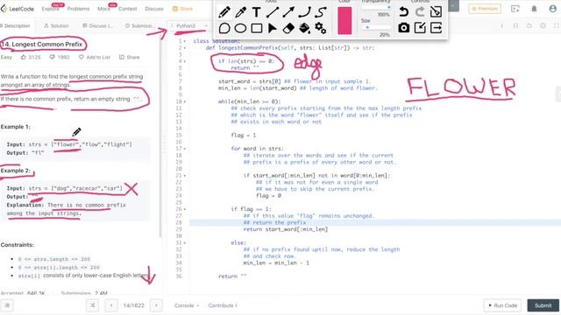Expand the Console panel

coord(187,305)
